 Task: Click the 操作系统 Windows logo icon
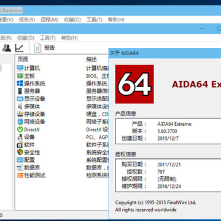tap(20, 83)
